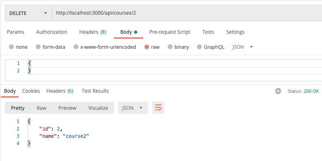The image size is (322, 161).
Task: Click the green dot beside request Body tab
Action: tap(136, 32)
